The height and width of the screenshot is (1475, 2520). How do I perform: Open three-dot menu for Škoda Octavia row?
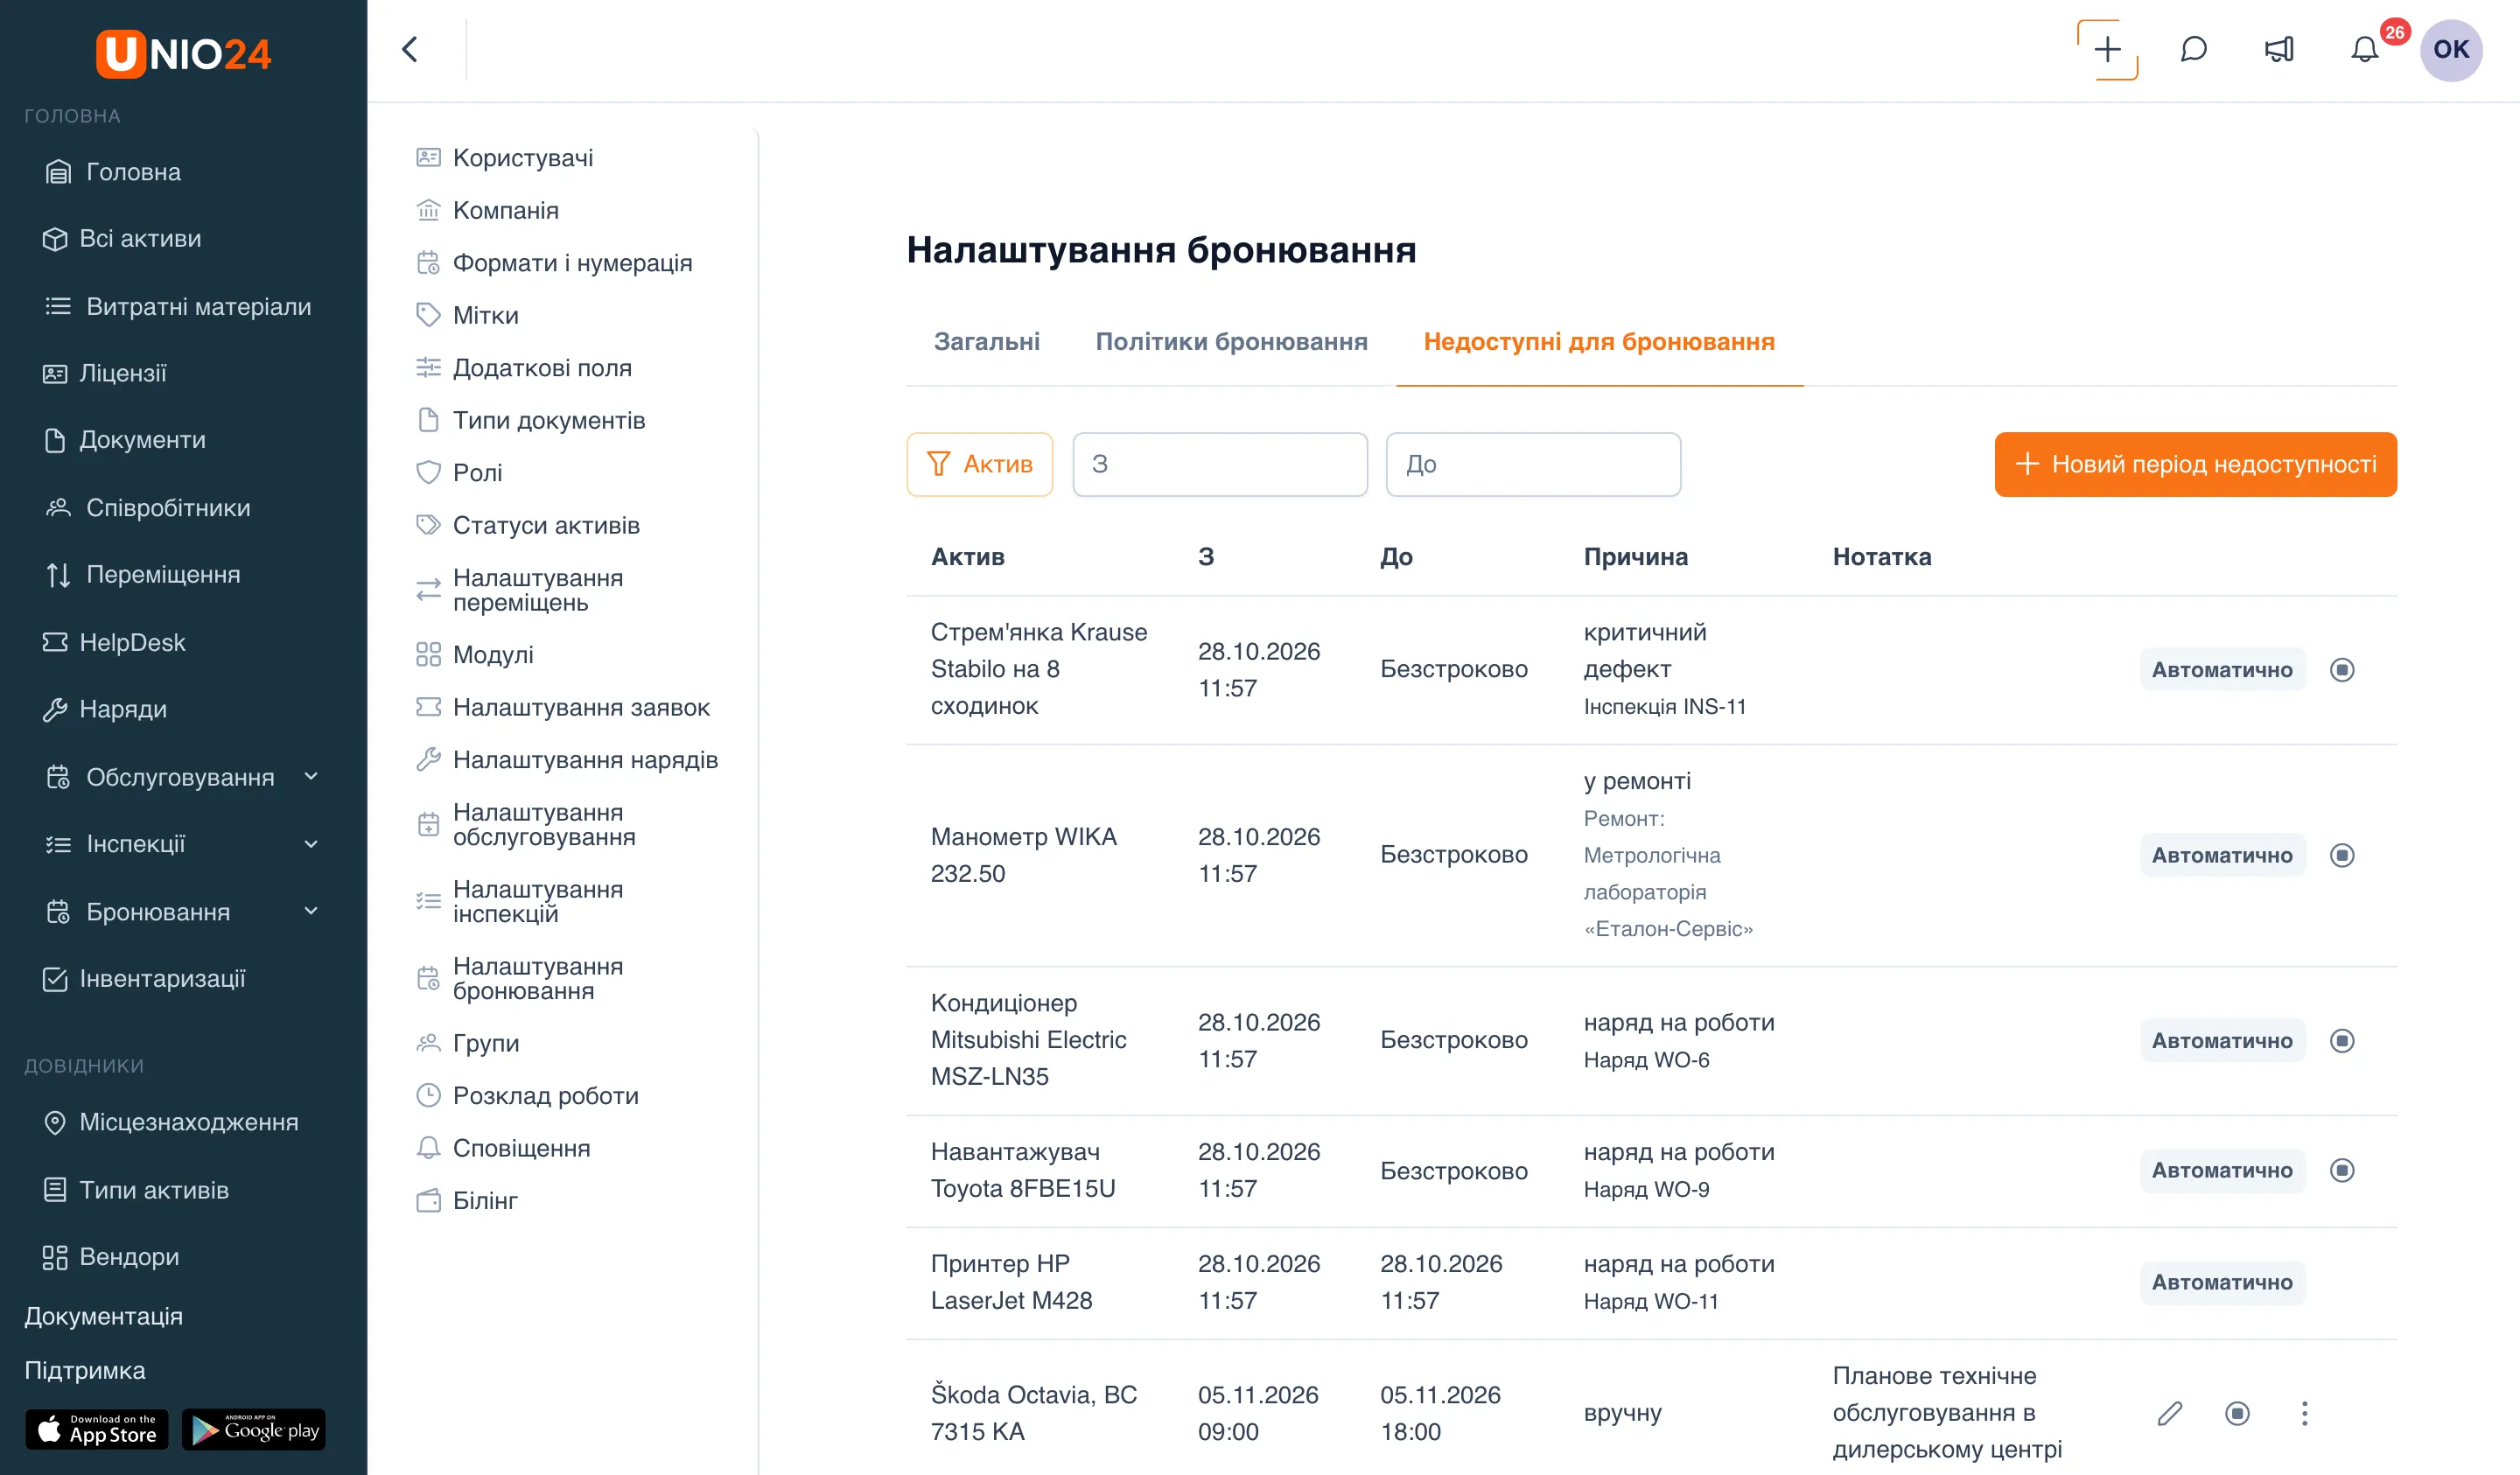(2305, 1413)
